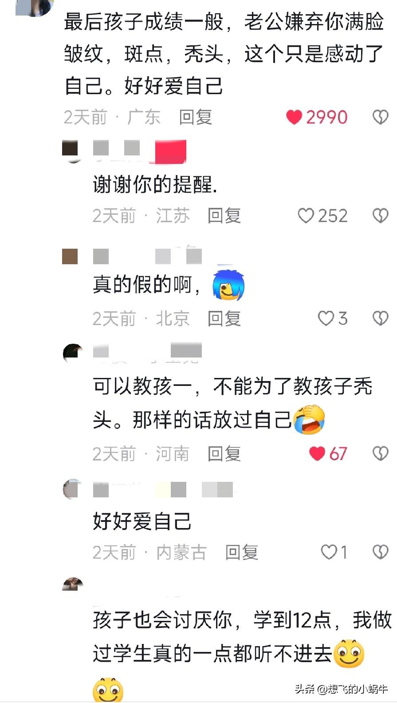Tap 回复 on the Beijing comment
This screenshot has width=397, height=703.
coord(224,318)
